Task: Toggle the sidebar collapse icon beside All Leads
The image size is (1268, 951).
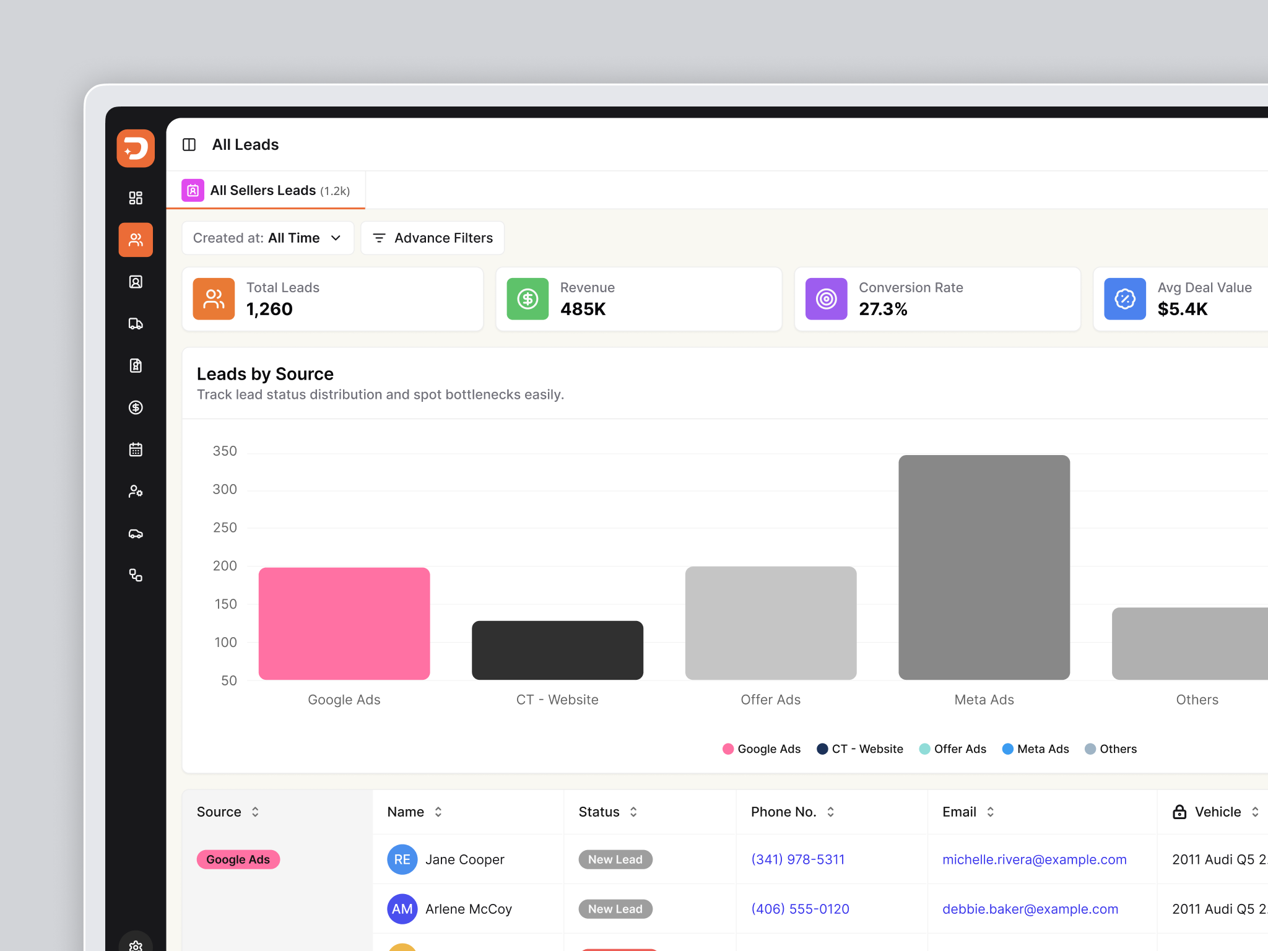Action: (189, 144)
